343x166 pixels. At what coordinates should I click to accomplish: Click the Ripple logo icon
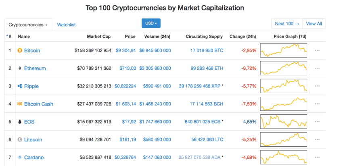(20, 86)
